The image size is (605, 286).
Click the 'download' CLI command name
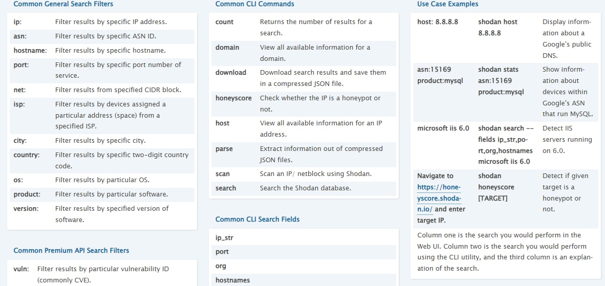click(230, 73)
